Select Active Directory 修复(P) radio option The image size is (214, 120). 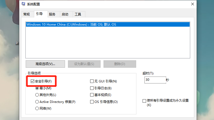point(37,102)
